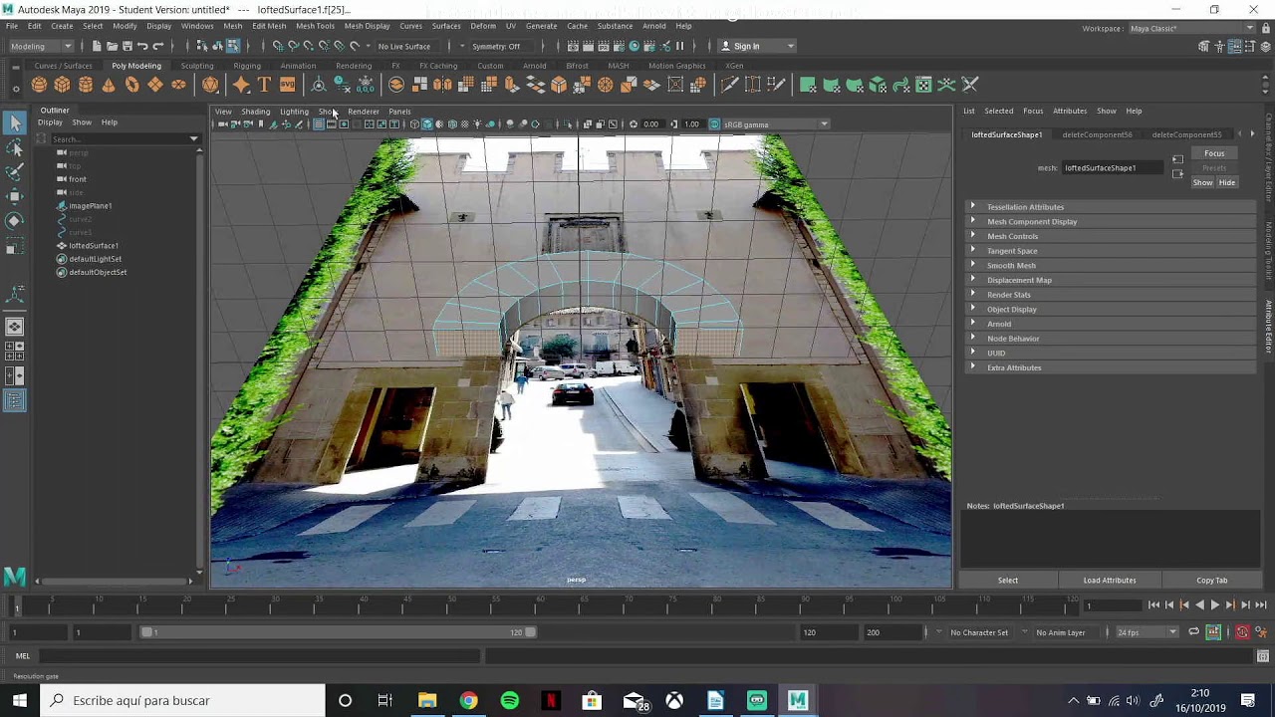Click the Maya logo in the toolbox
The image size is (1275, 717).
[15, 576]
